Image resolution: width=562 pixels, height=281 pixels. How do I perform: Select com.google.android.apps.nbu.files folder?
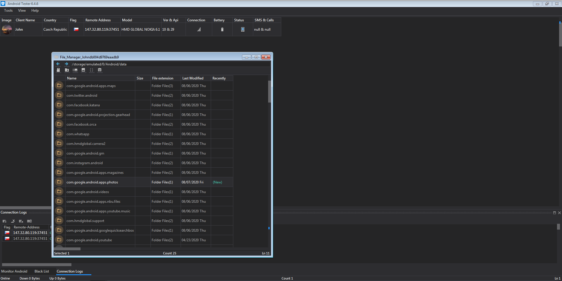pyautogui.click(x=143, y=201)
